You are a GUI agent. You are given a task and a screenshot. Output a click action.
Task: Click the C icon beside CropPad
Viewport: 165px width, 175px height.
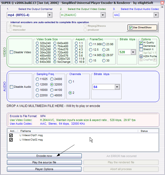[x=141, y=60]
